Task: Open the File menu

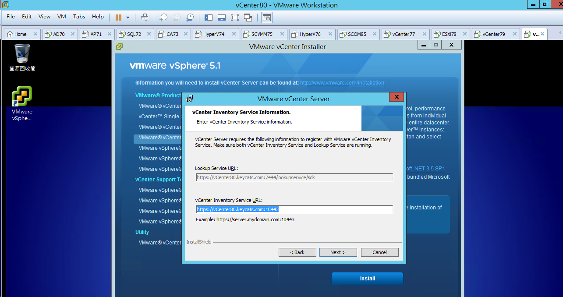Action: pos(11,17)
